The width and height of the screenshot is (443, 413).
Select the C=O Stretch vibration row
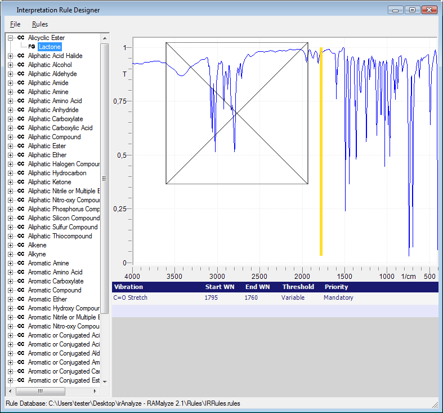[x=130, y=297]
